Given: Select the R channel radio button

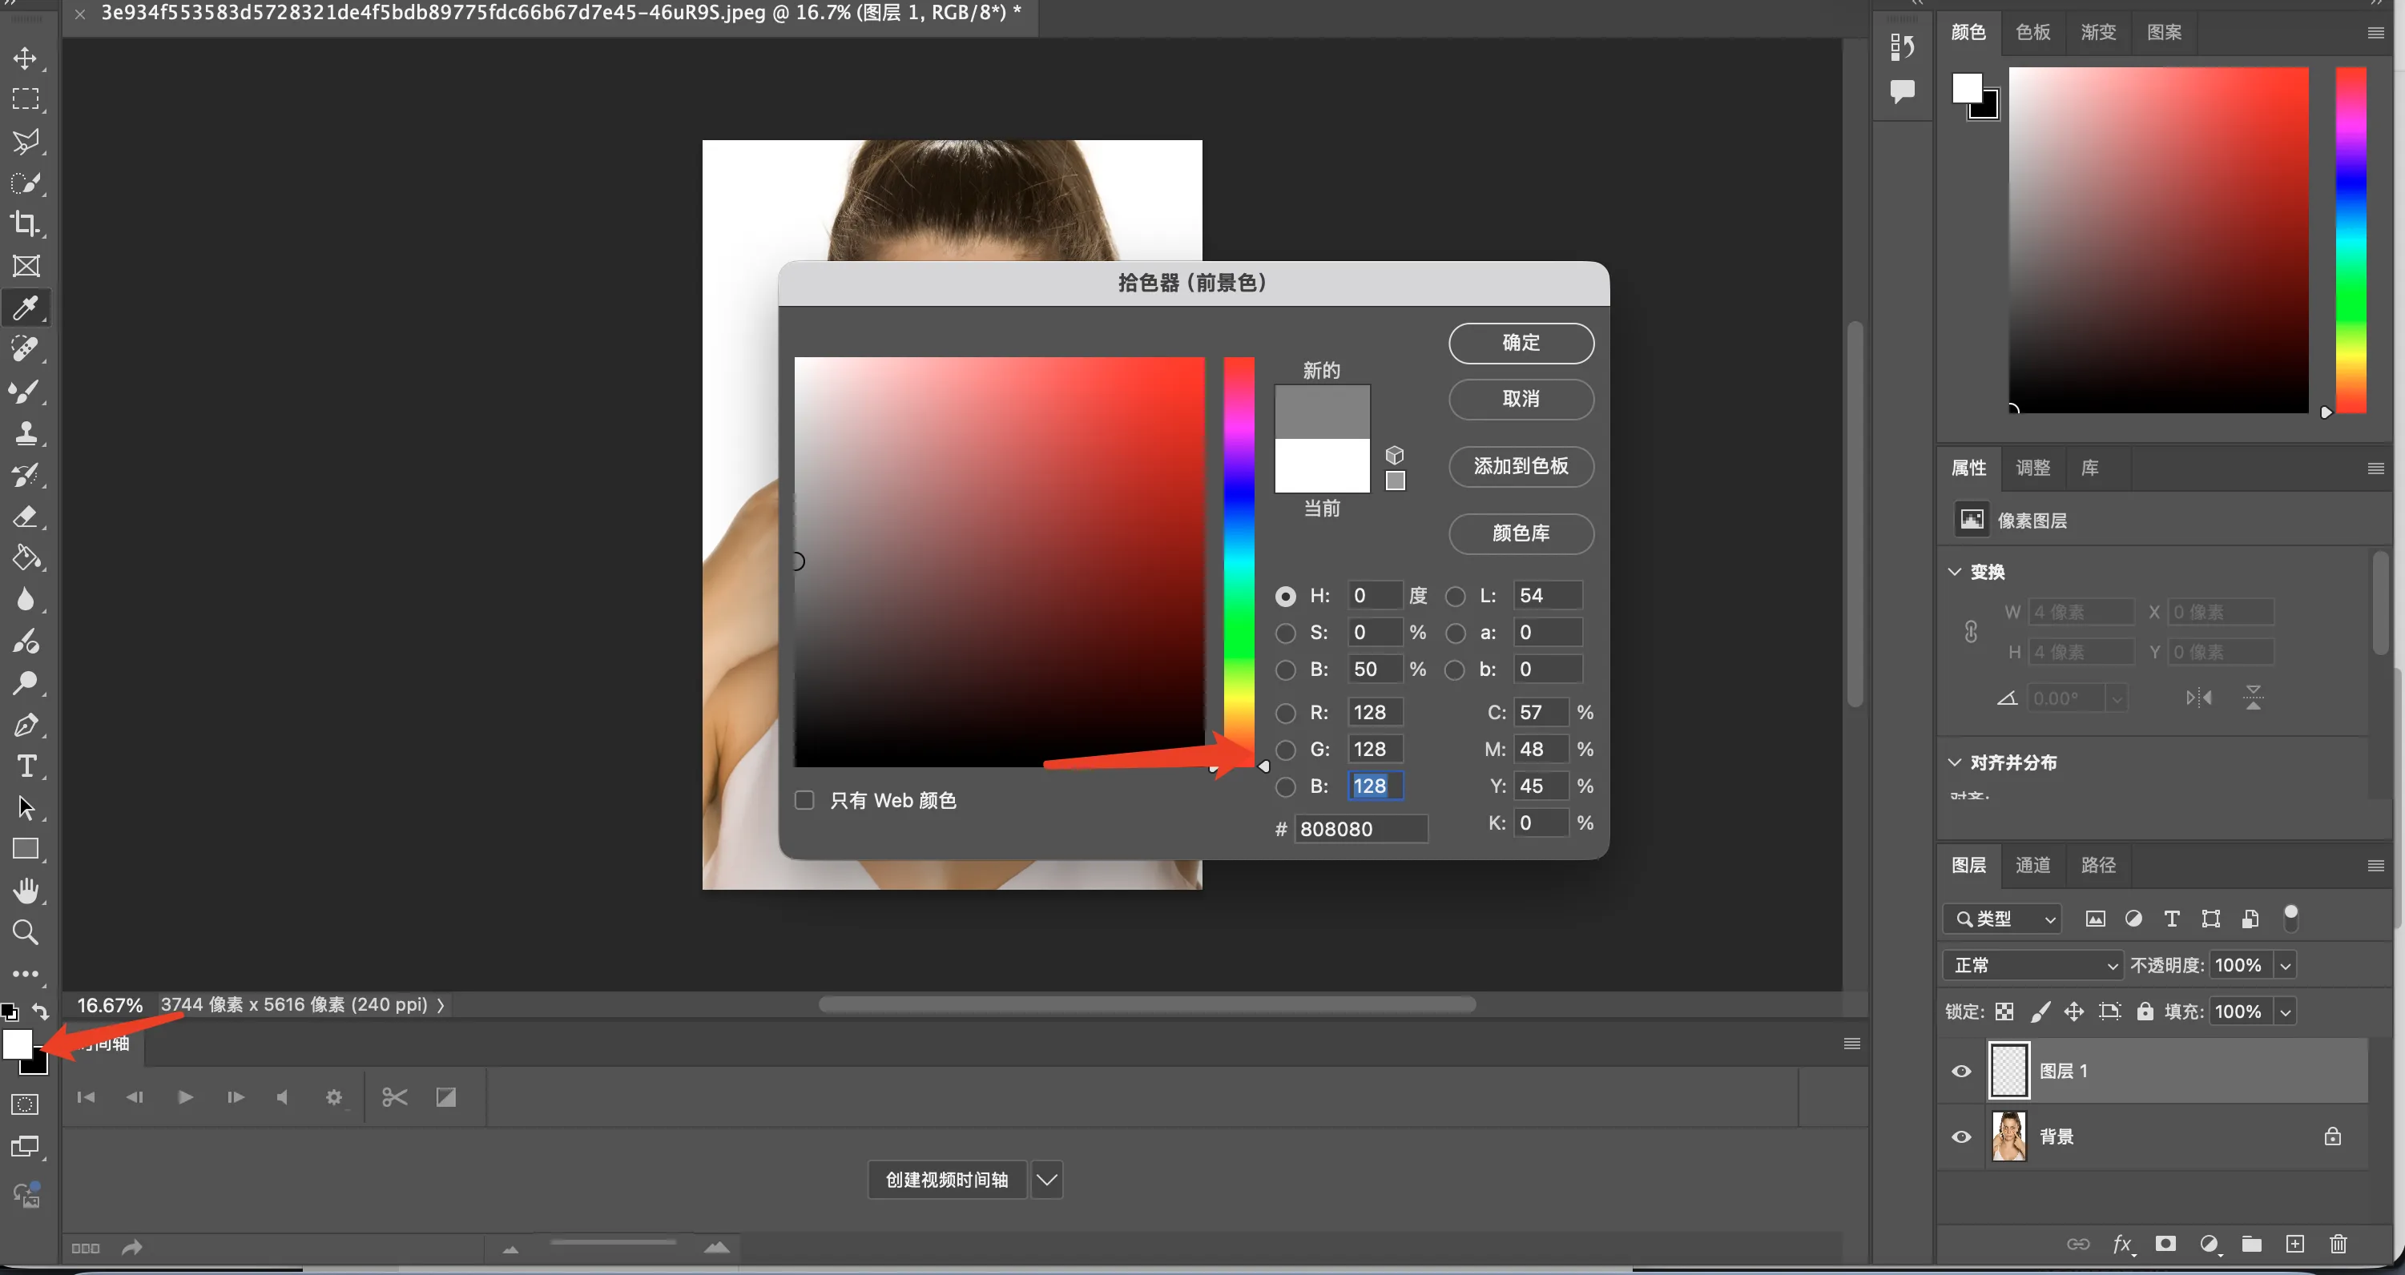Looking at the screenshot, I should click(1286, 713).
